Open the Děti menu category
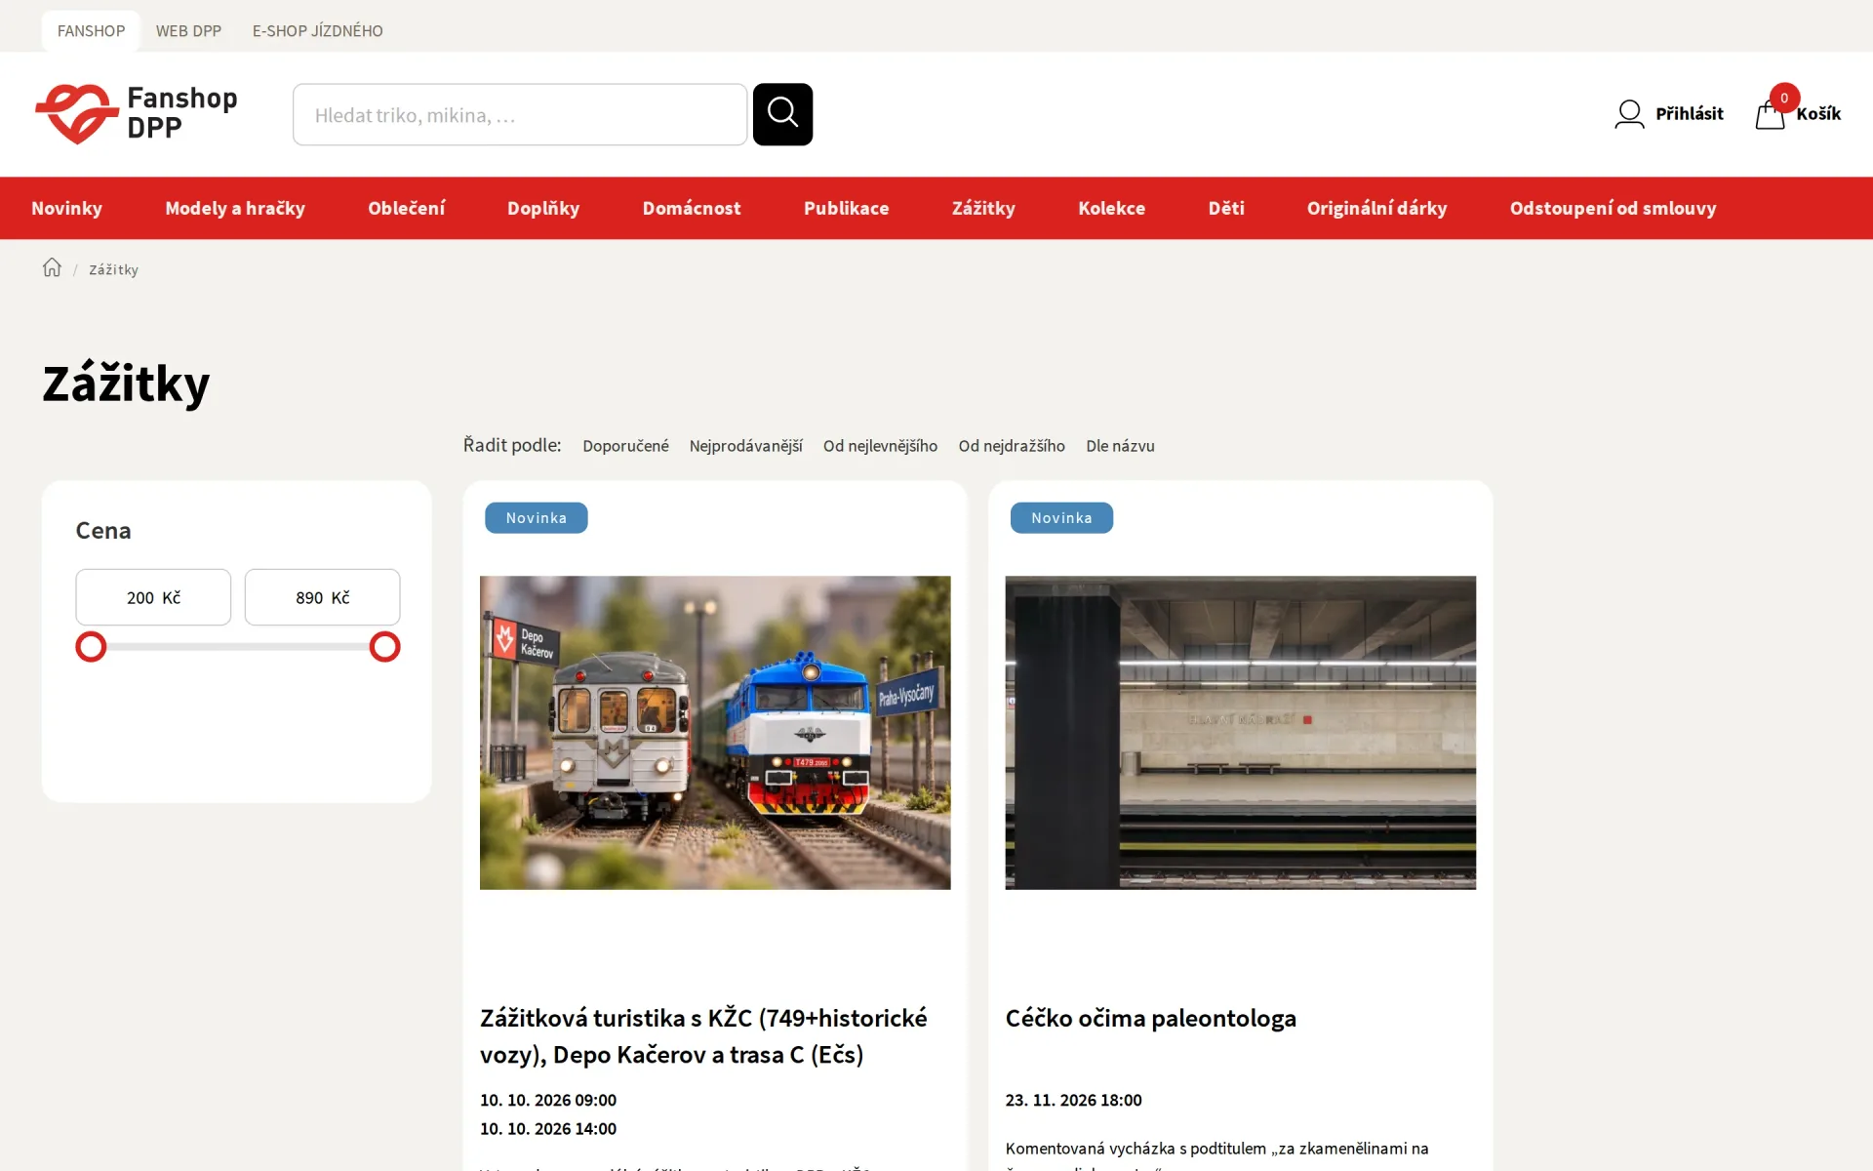Viewport: 1873px width, 1171px height. pos(1226,208)
